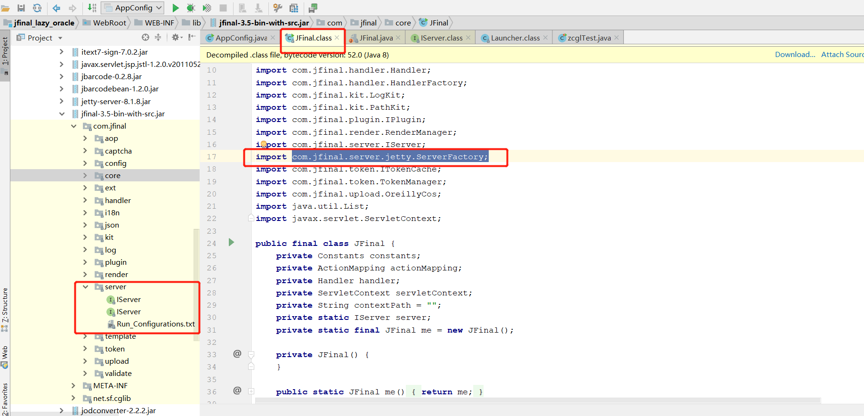Collapse the jfinal-3.5-bin-with-src.jar node
Viewport: 864px width, 416px height.
click(62, 114)
